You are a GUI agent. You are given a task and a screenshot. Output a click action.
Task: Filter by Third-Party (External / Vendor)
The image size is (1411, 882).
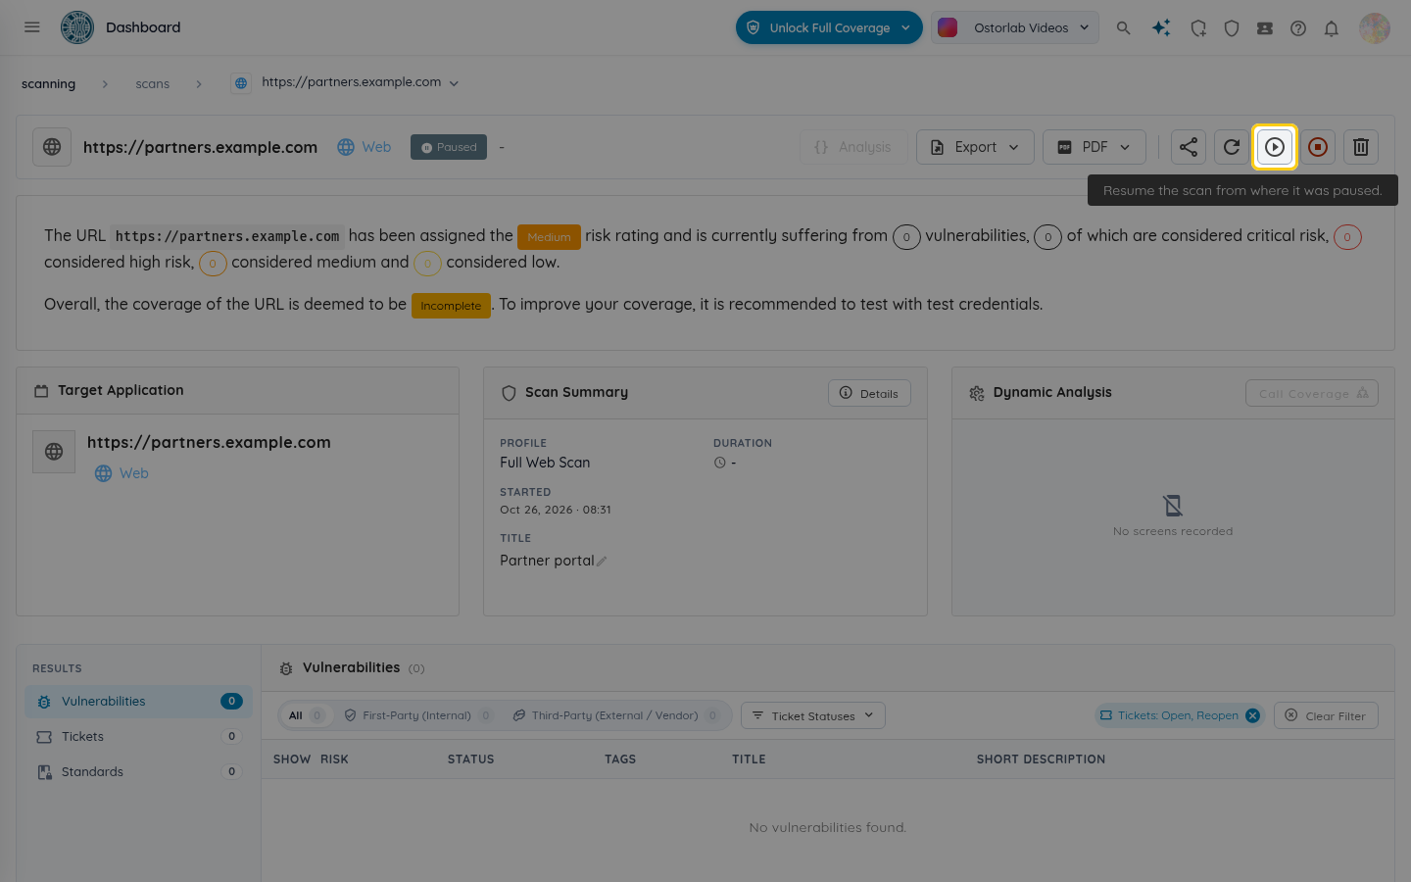(616, 715)
